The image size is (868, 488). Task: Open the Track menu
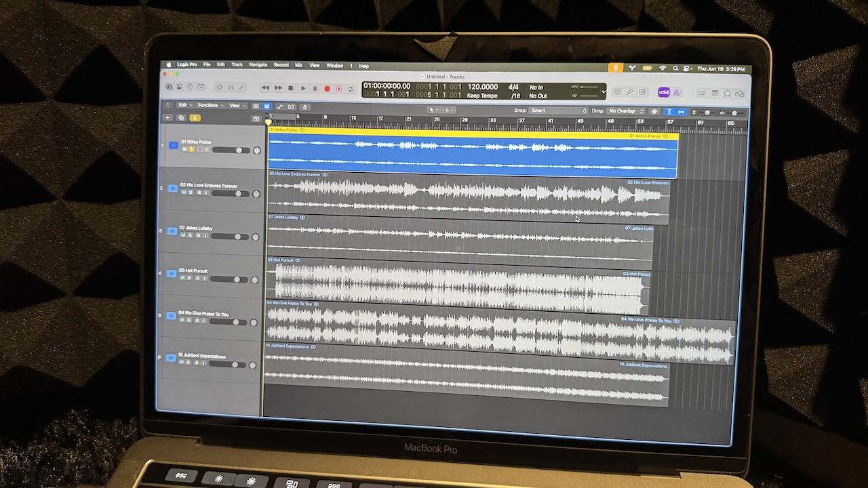pyautogui.click(x=237, y=65)
